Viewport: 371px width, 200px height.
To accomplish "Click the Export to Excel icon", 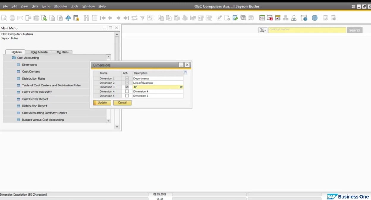I will [44, 18].
